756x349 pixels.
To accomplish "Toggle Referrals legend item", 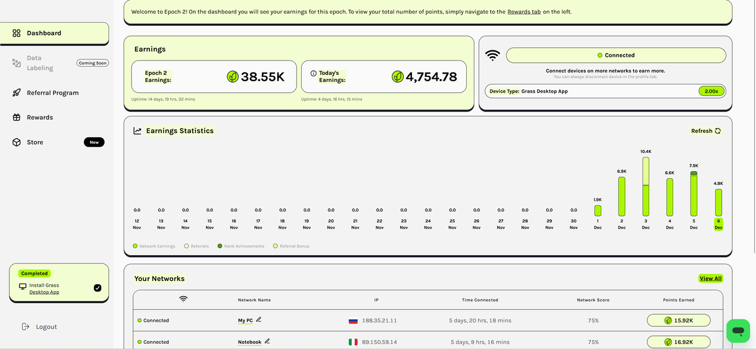I will pos(196,246).
